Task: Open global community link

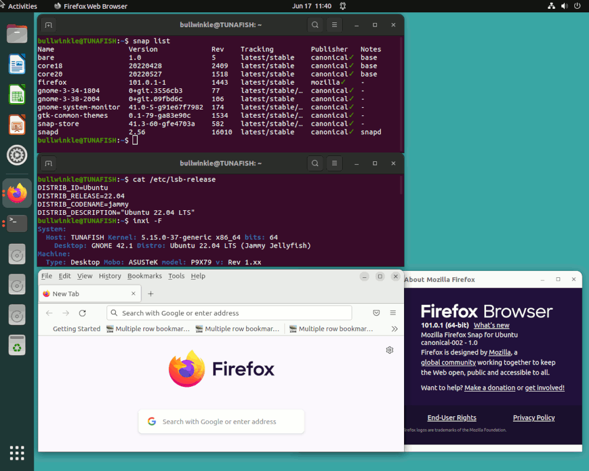Action: (x=448, y=363)
